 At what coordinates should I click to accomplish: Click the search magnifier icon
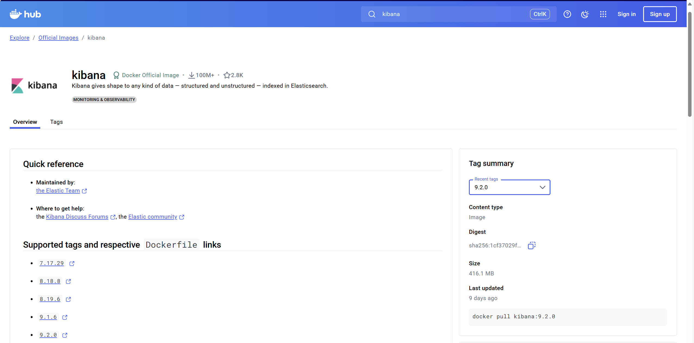(372, 14)
